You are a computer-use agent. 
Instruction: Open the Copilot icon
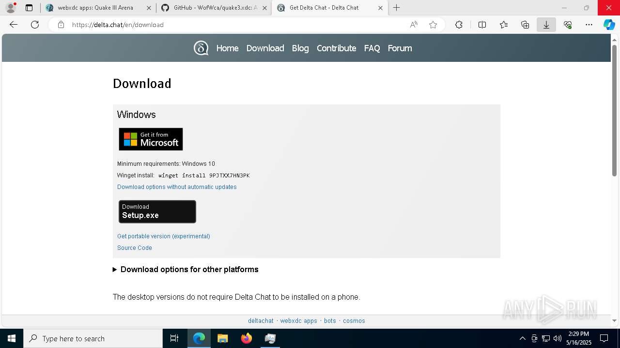click(x=609, y=25)
